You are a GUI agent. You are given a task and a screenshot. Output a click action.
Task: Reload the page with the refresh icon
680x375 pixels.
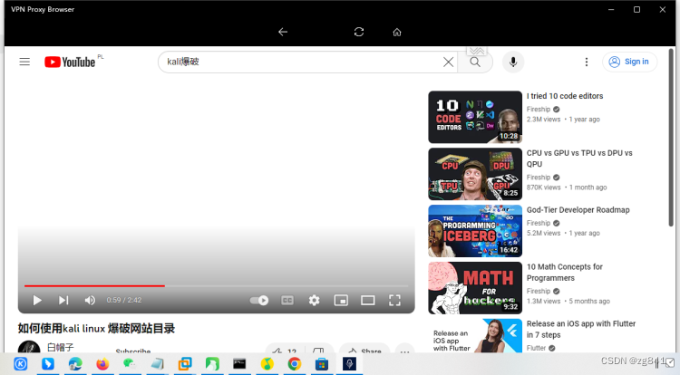359,32
